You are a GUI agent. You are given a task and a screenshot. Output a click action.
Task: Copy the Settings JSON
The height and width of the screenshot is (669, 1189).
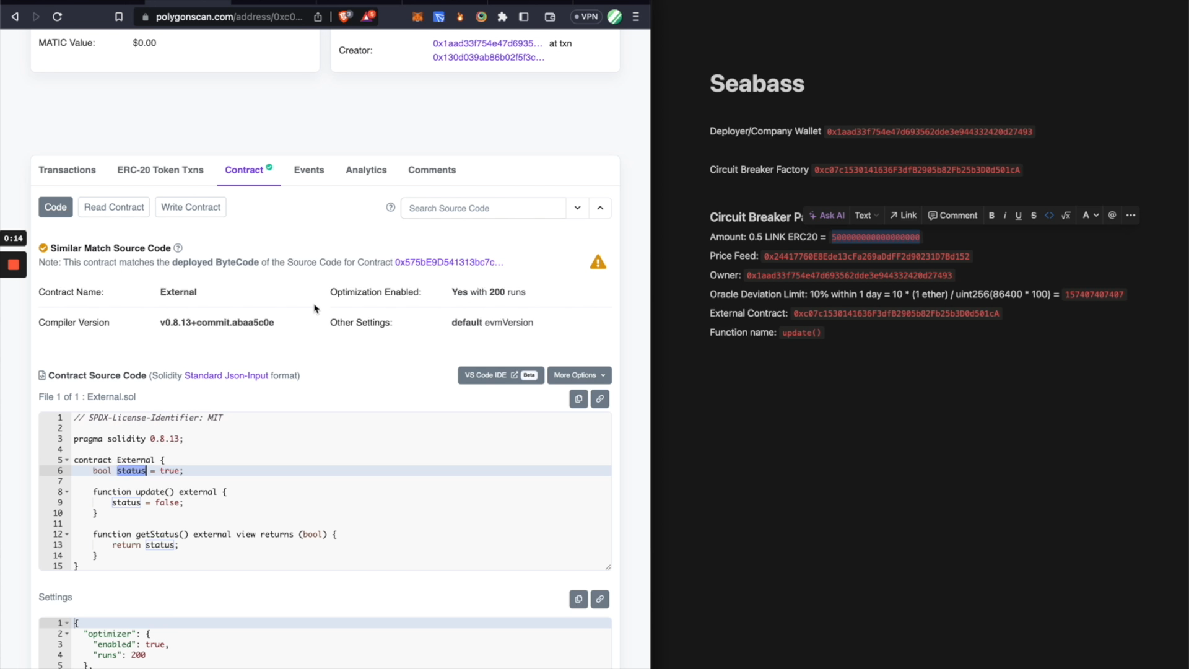click(578, 599)
